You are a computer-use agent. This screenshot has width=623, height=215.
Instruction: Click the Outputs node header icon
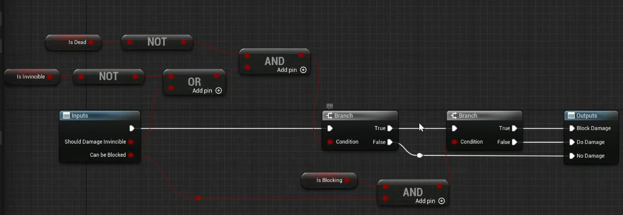point(571,116)
